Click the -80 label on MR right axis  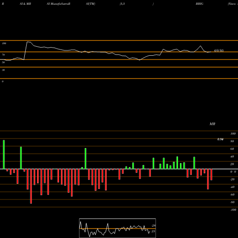click(232, 202)
